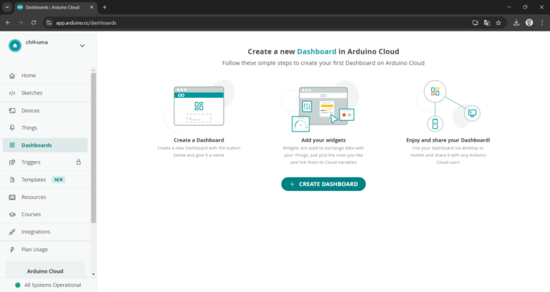The width and height of the screenshot is (550, 292).
Task: Open a new browser tab
Action: pos(105,7)
